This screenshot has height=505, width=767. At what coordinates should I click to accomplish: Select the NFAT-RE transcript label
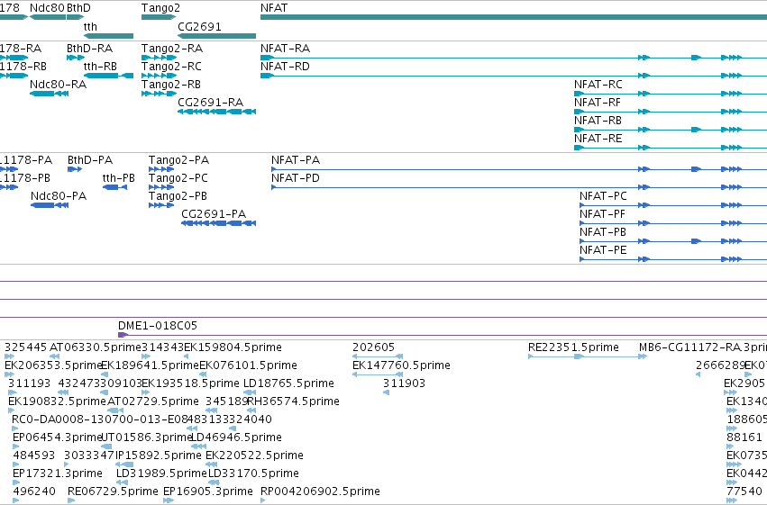click(598, 139)
